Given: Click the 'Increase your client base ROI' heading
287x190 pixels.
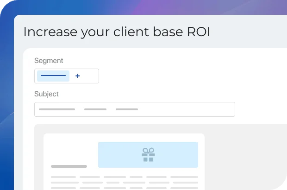Looking at the screenshot, I should [x=116, y=32].
